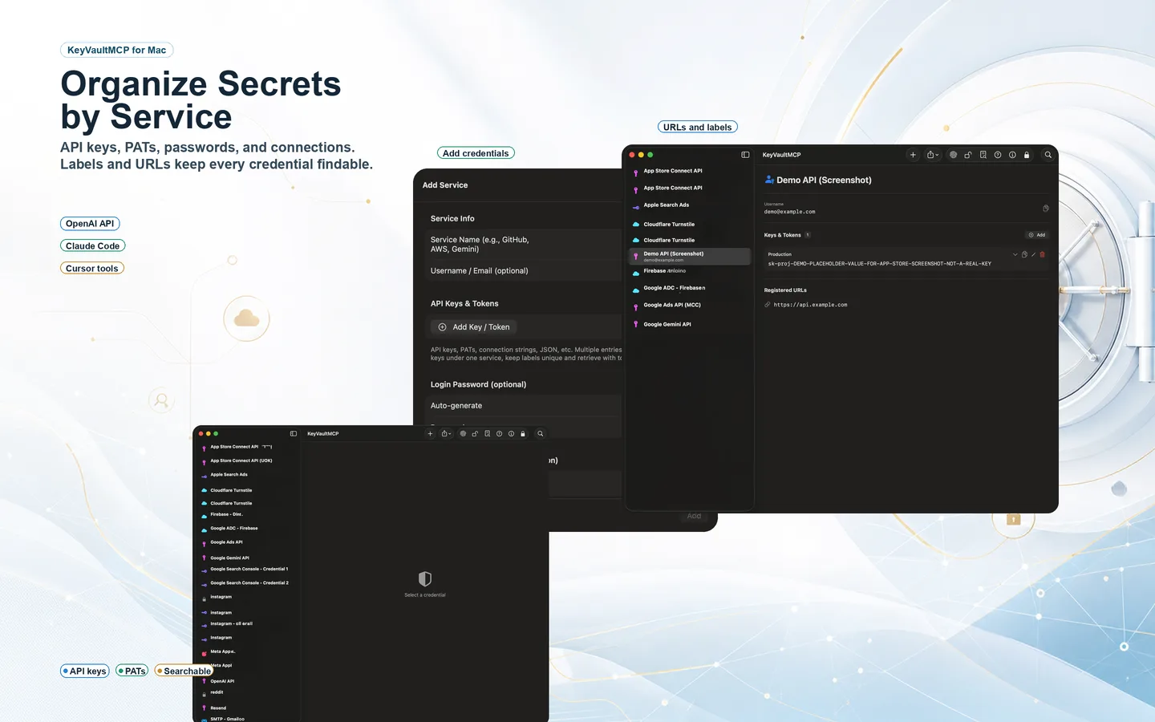
Task: Click the Cursor tools label pill
Action: 92,269
